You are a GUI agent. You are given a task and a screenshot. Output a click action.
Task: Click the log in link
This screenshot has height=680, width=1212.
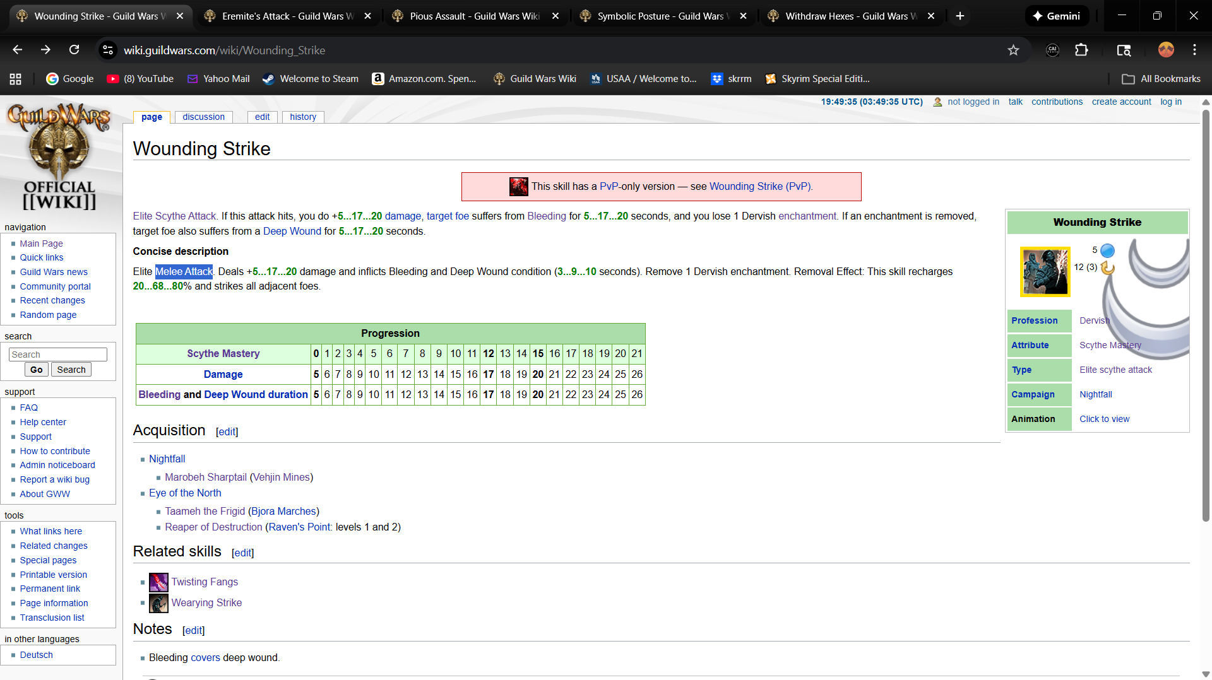1171,102
